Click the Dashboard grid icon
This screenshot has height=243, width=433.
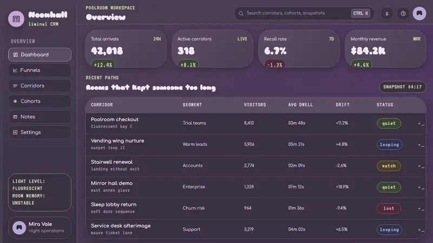click(16, 55)
